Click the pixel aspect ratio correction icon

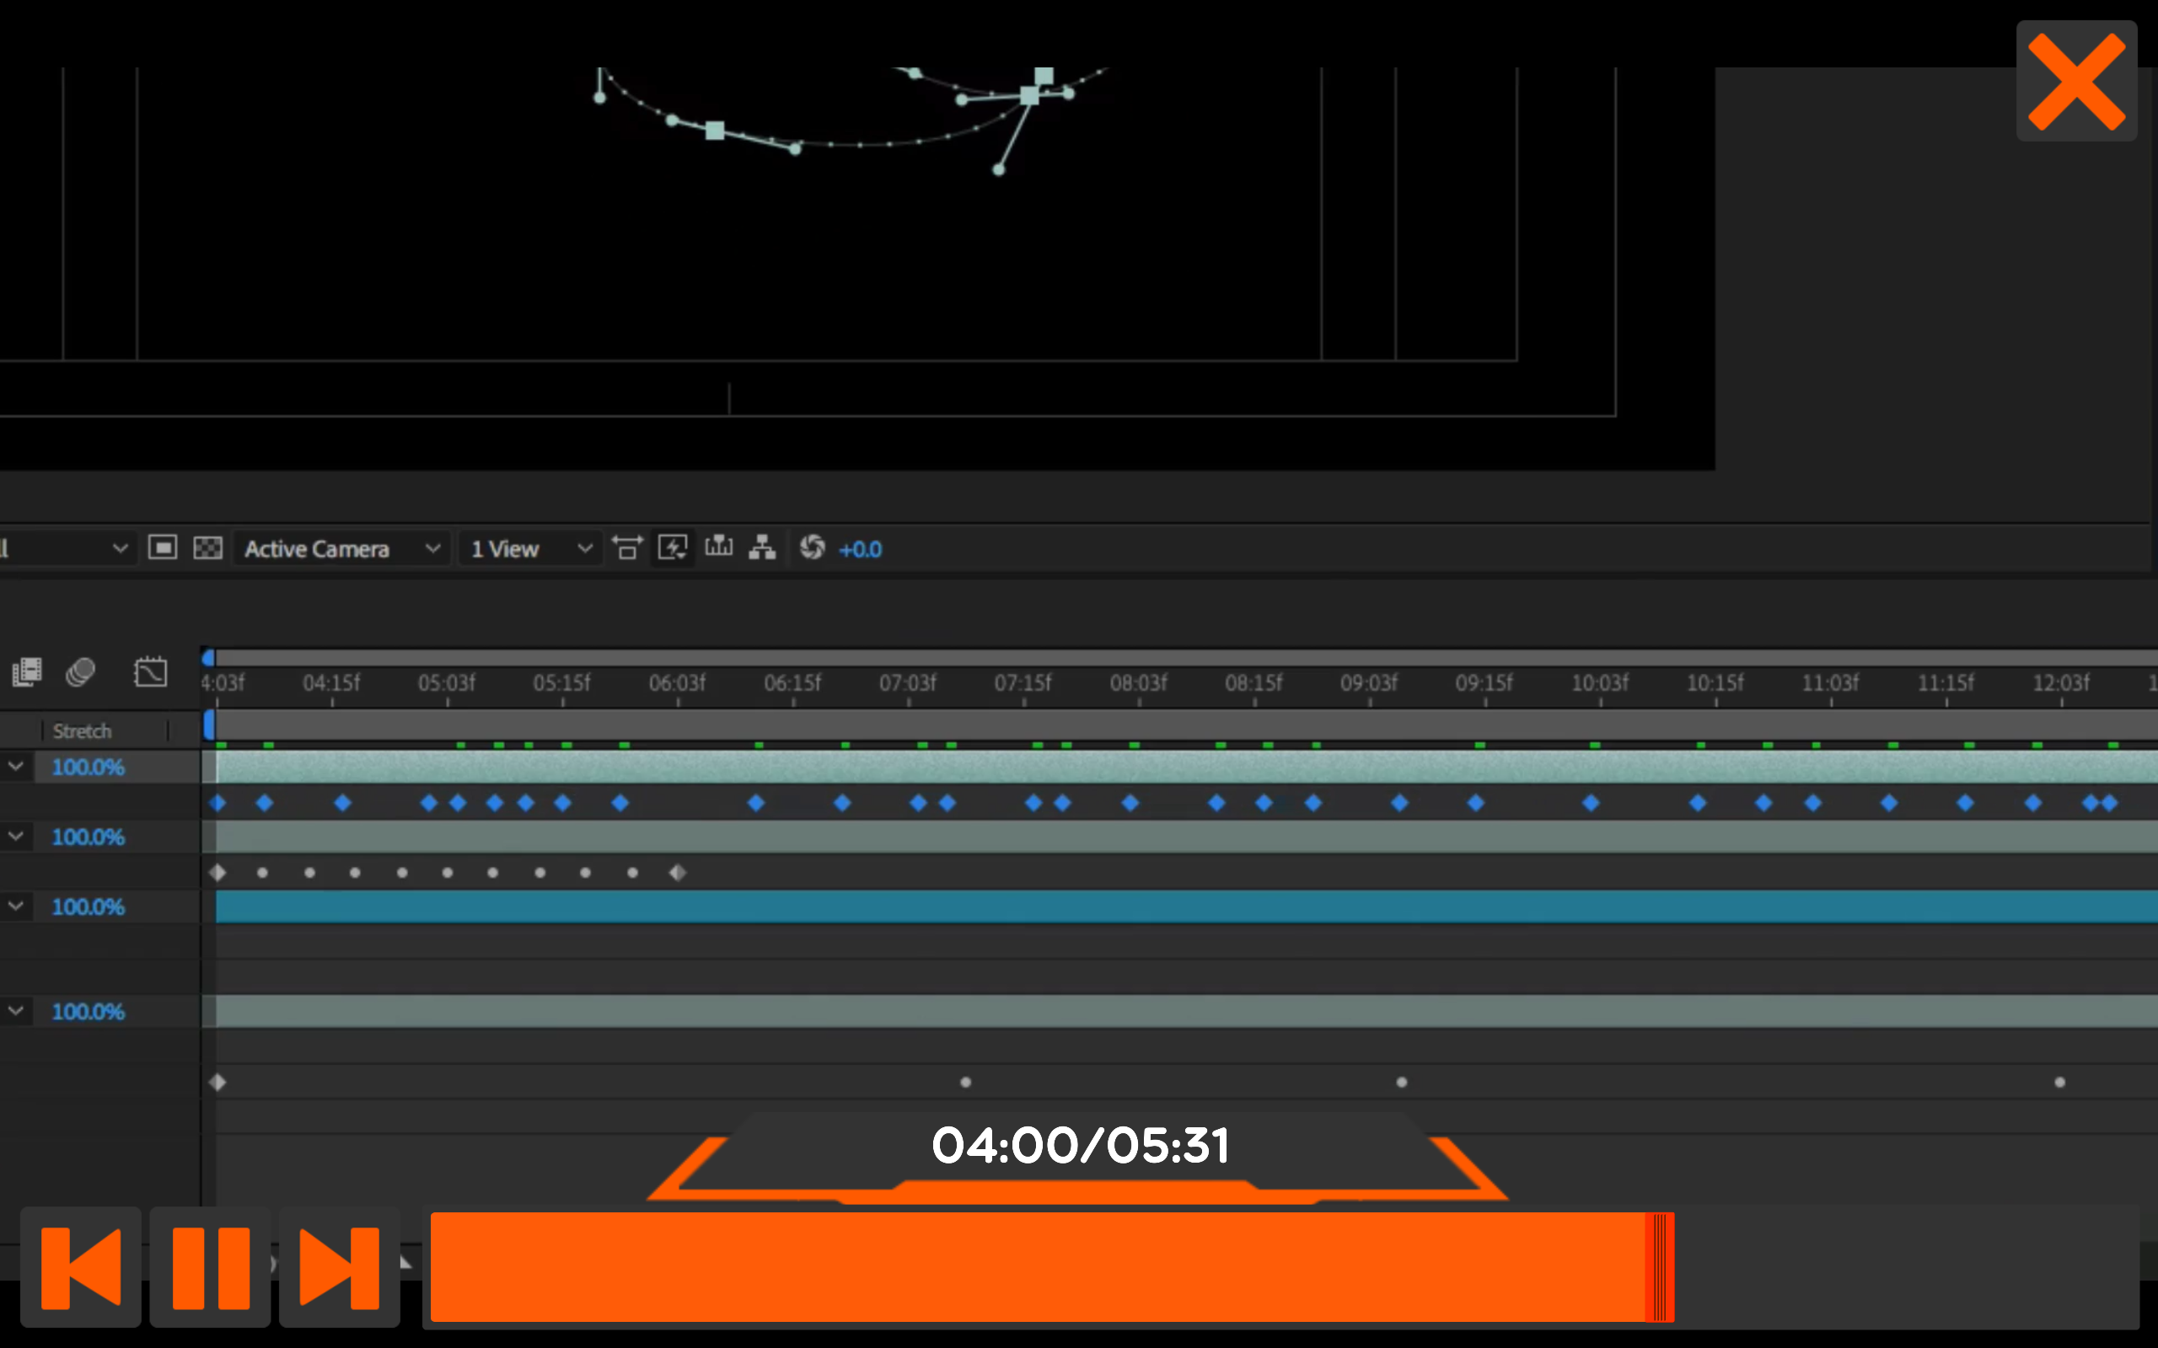(x=628, y=548)
